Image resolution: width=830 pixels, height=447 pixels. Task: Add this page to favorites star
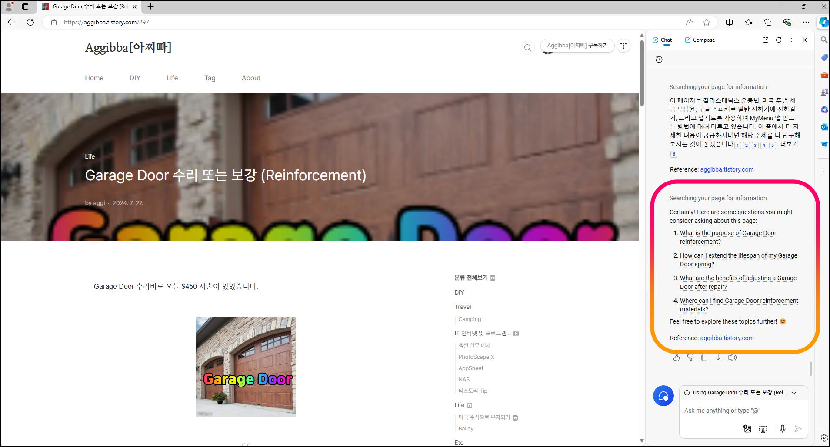[x=707, y=22]
